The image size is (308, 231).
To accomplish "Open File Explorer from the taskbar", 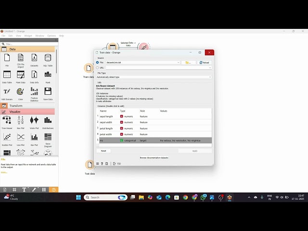I will coord(141,197).
